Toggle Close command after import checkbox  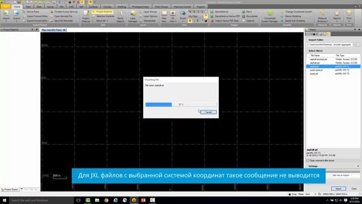[x=308, y=160]
